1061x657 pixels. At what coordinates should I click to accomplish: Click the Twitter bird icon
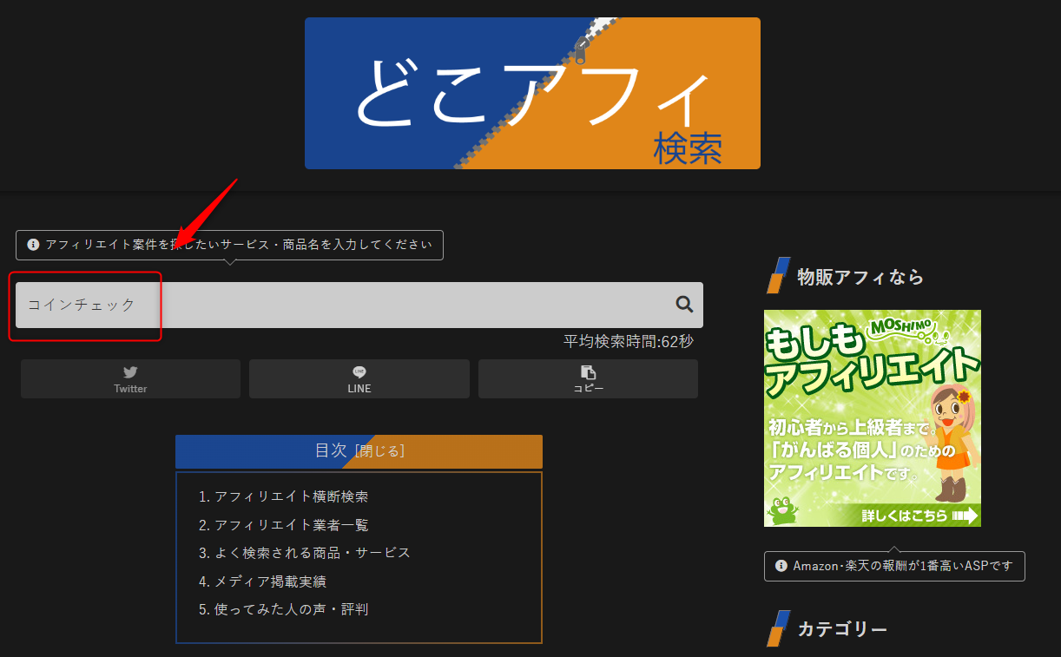coord(130,371)
